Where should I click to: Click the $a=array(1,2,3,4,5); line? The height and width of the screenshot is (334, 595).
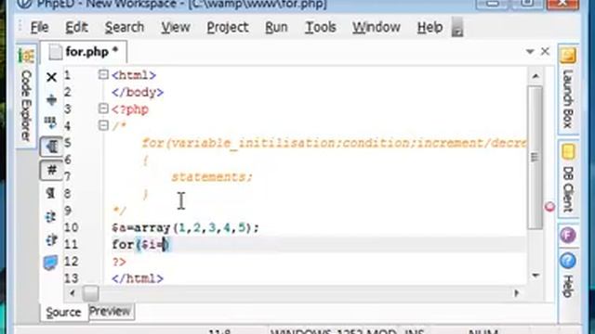click(186, 228)
